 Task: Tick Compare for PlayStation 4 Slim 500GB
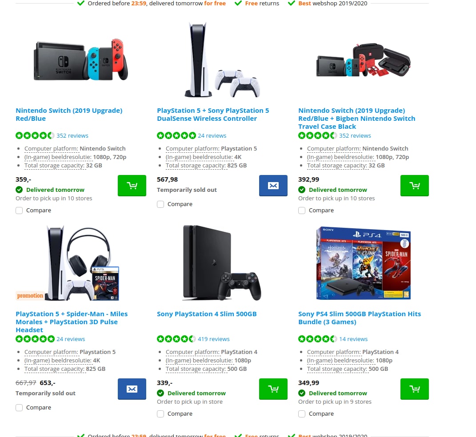point(160,414)
